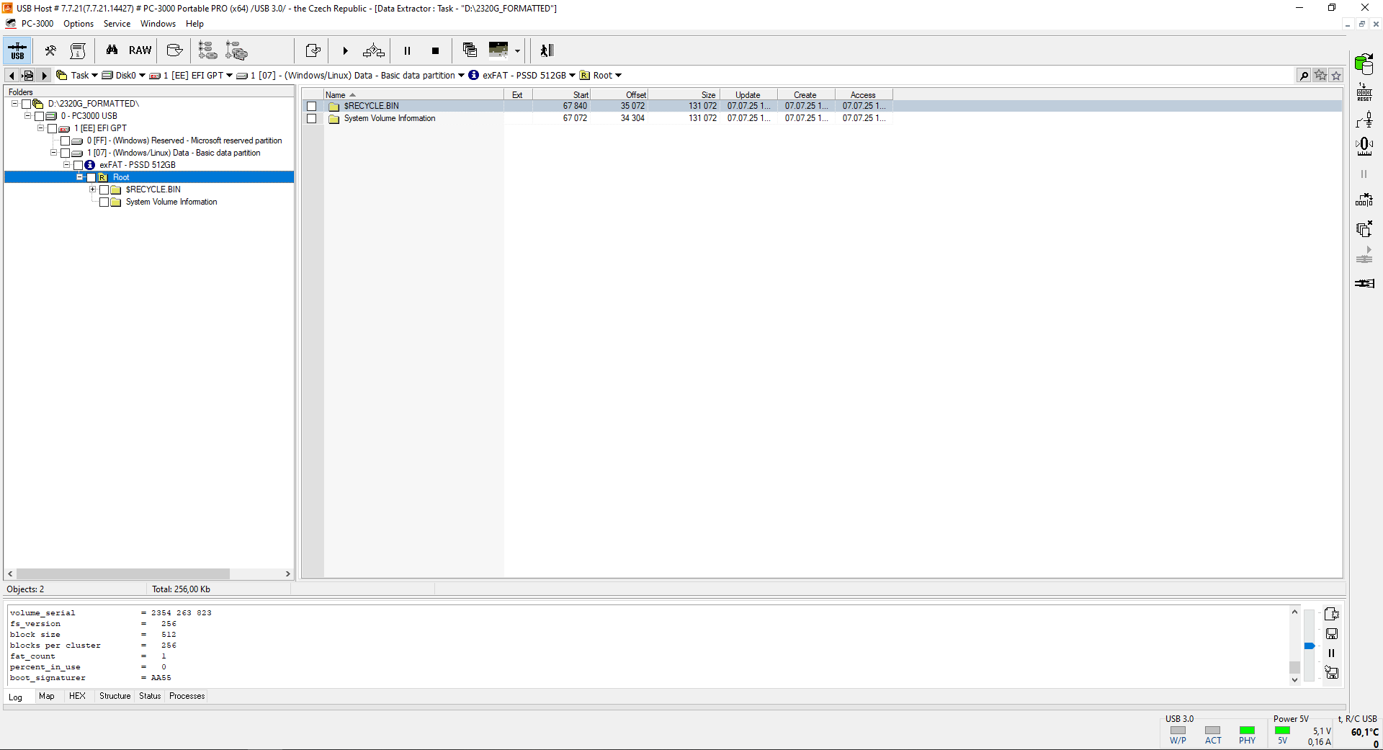The width and height of the screenshot is (1383, 750).
Task: Expand the $RECYCLE.BIN folder in tree
Action: (x=92, y=189)
